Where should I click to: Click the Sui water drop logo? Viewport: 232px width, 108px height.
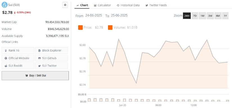pos(4,5)
